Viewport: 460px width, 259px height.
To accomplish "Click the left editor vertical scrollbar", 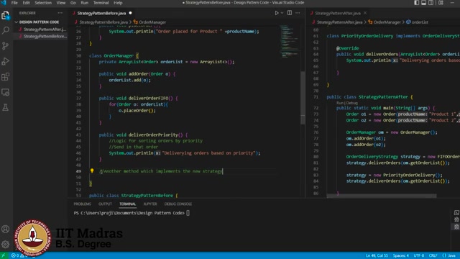I will [303, 98].
